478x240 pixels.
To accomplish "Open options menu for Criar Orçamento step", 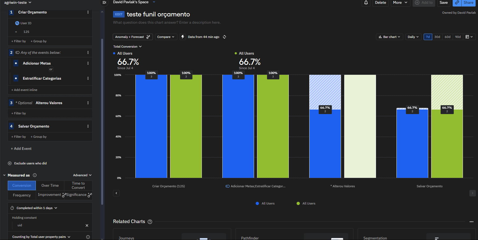I will (x=88, y=12).
